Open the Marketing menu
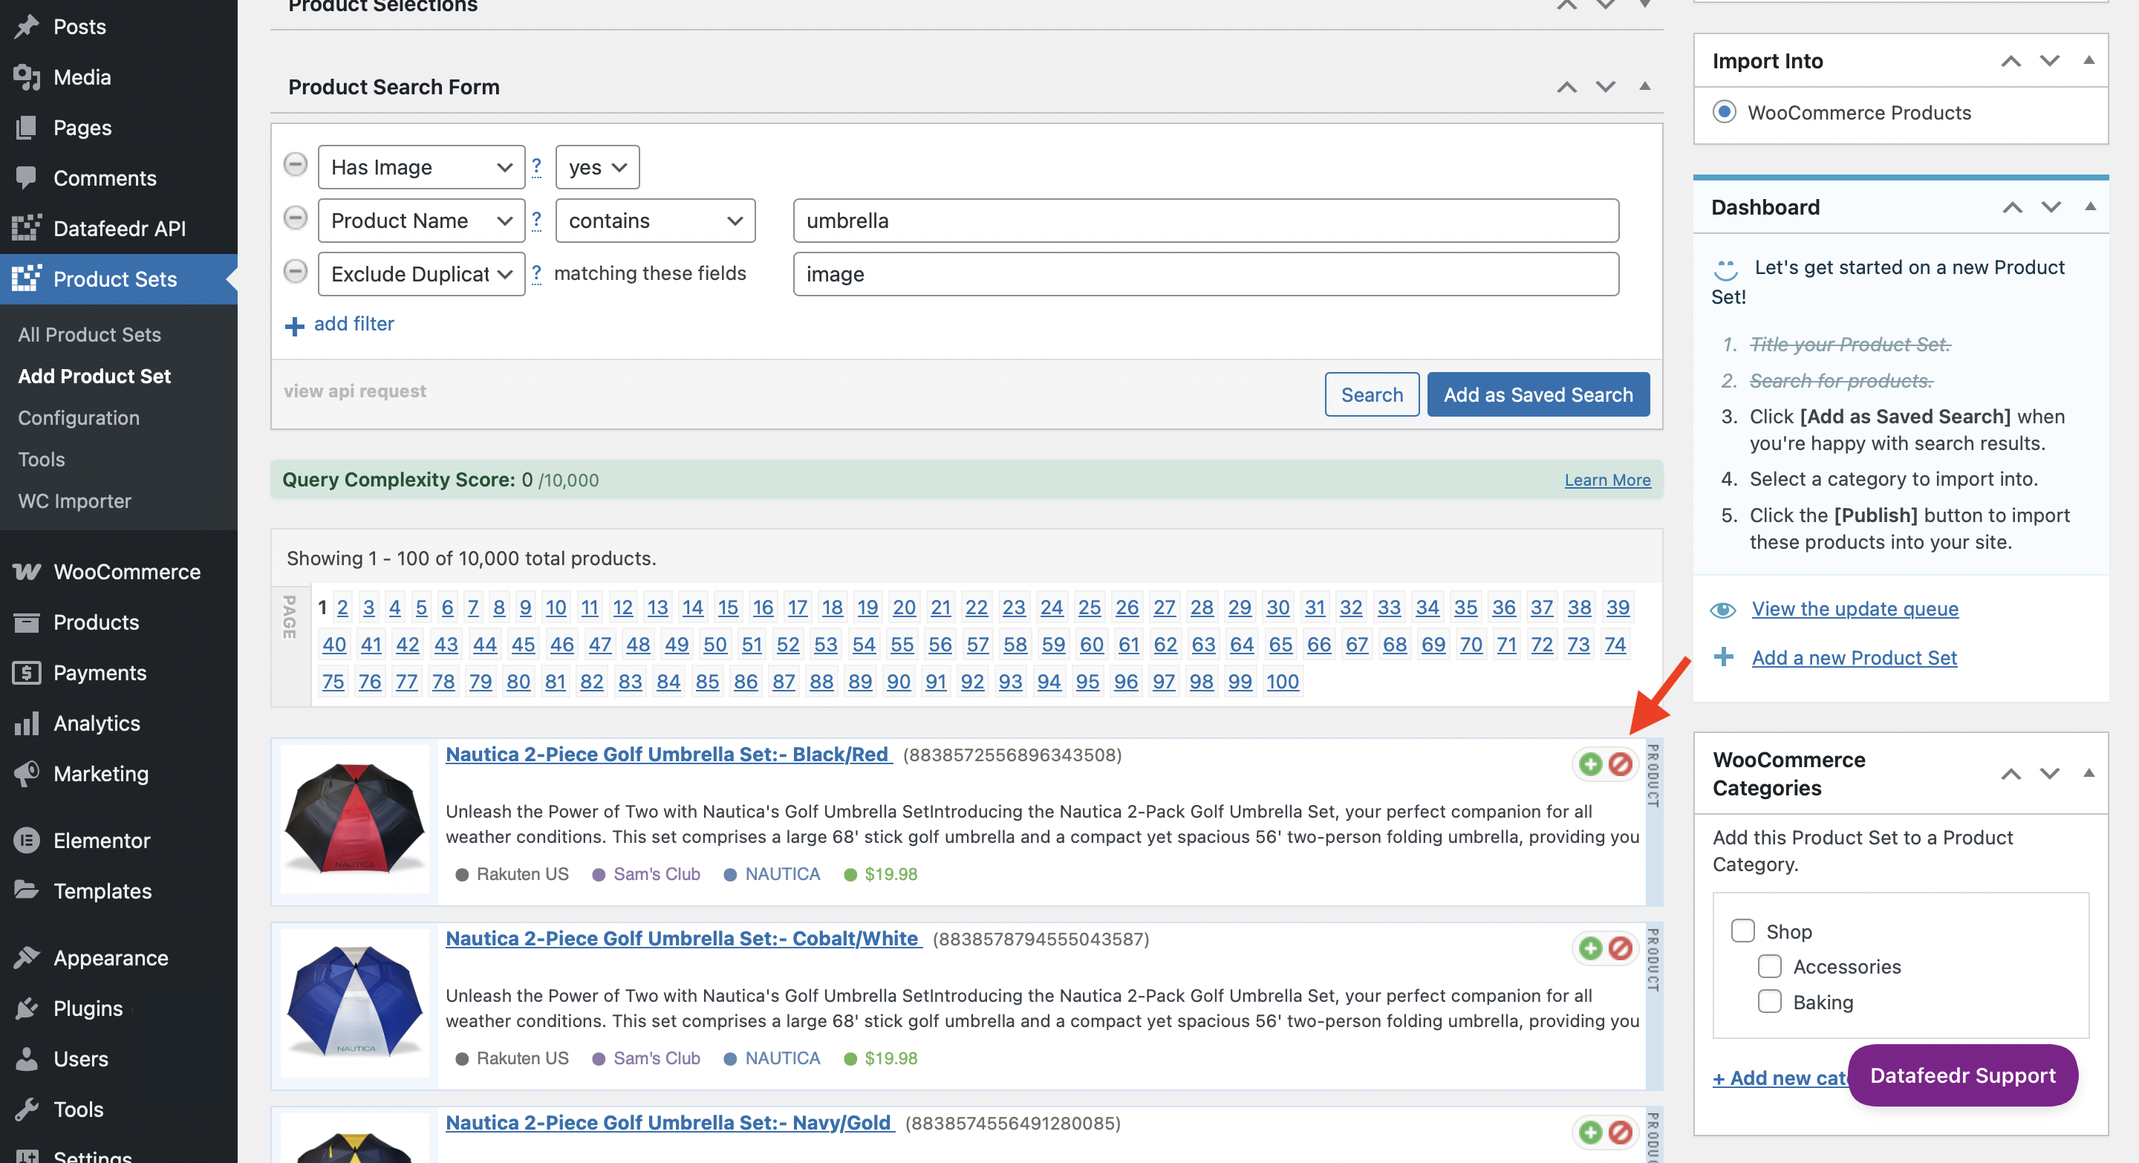2139x1163 pixels. point(119,774)
